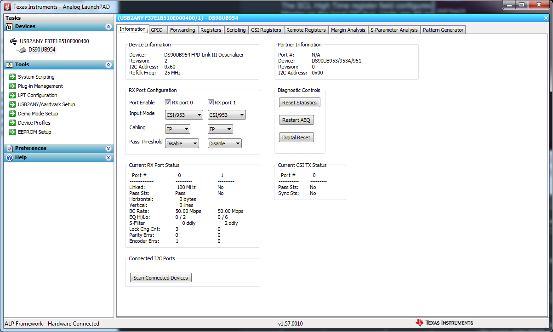Click the Preferences section icon
The image size is (553, 332).
point(9,149)
